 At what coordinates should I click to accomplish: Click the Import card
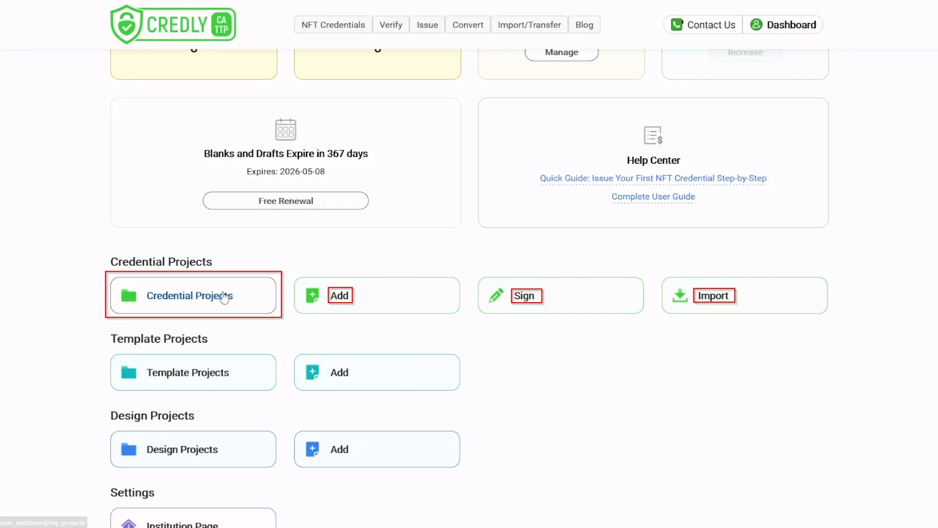[x=745, y=295]
